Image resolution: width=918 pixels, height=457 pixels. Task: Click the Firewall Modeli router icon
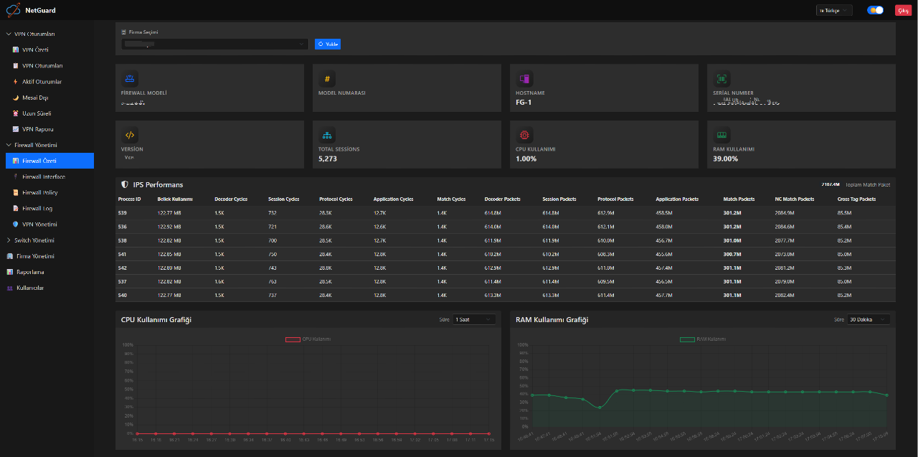(130, 79)
